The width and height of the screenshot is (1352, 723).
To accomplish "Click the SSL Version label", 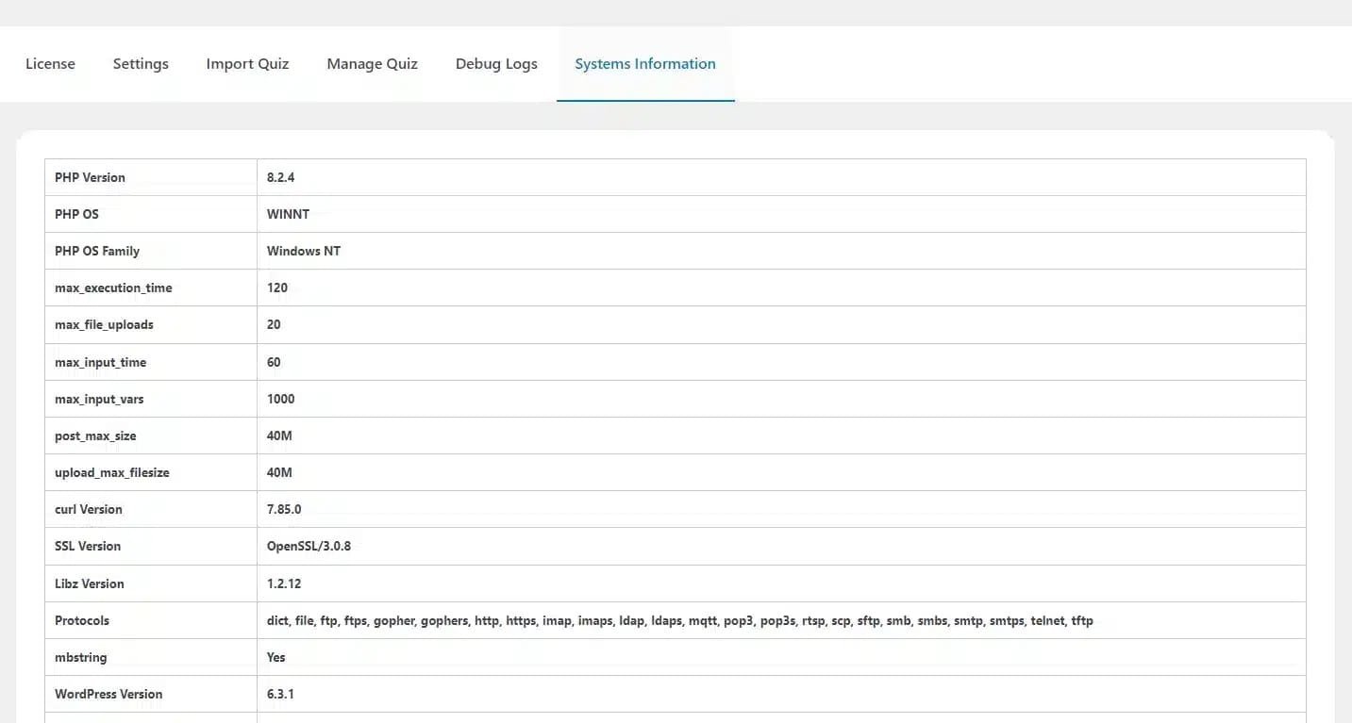I will point(88,546).
